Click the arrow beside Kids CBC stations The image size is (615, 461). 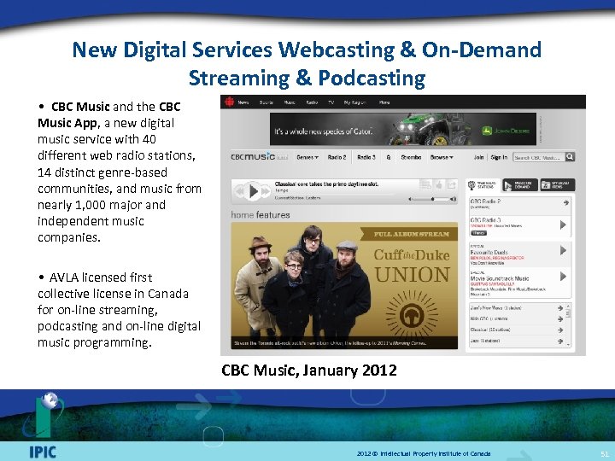pyautogui.click(x=560, y=319)
